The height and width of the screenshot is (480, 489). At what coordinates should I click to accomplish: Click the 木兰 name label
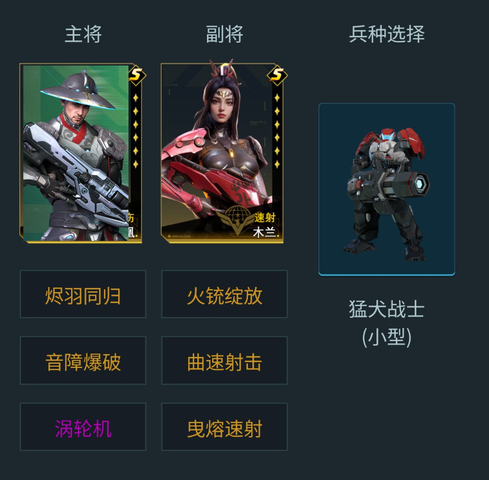(264, 232)
